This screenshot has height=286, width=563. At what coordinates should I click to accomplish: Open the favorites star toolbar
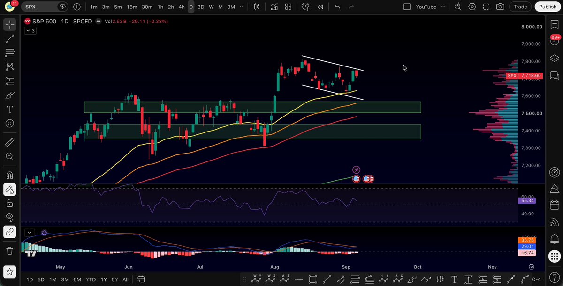(x=10, y=271)
